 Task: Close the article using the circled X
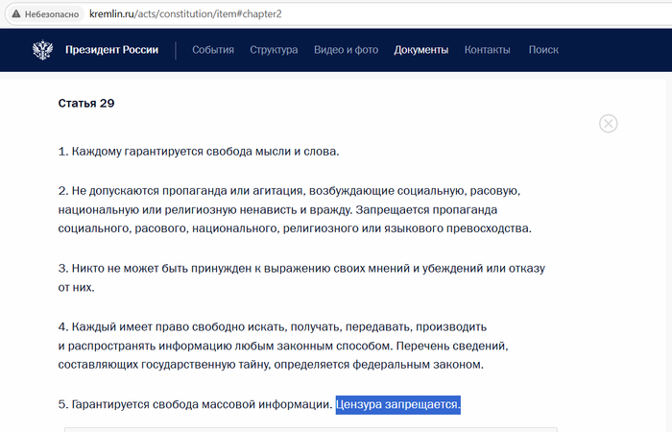pos(608,123)
